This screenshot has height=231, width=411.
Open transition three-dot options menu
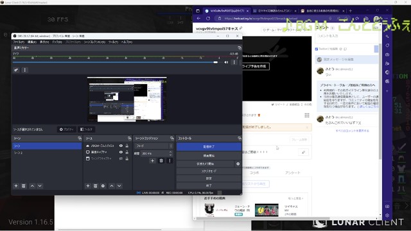pyautogui.click(x=170, y=160)
